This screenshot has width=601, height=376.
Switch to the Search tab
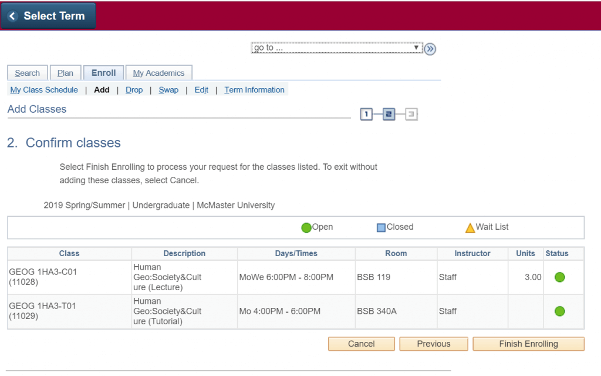coord(27,73)
